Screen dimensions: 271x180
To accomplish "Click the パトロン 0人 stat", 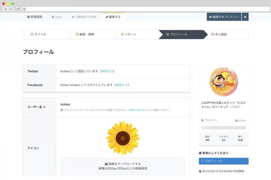I will 224,138.
